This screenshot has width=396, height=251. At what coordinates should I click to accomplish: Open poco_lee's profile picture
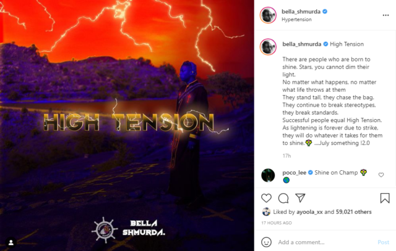[268, 175]
